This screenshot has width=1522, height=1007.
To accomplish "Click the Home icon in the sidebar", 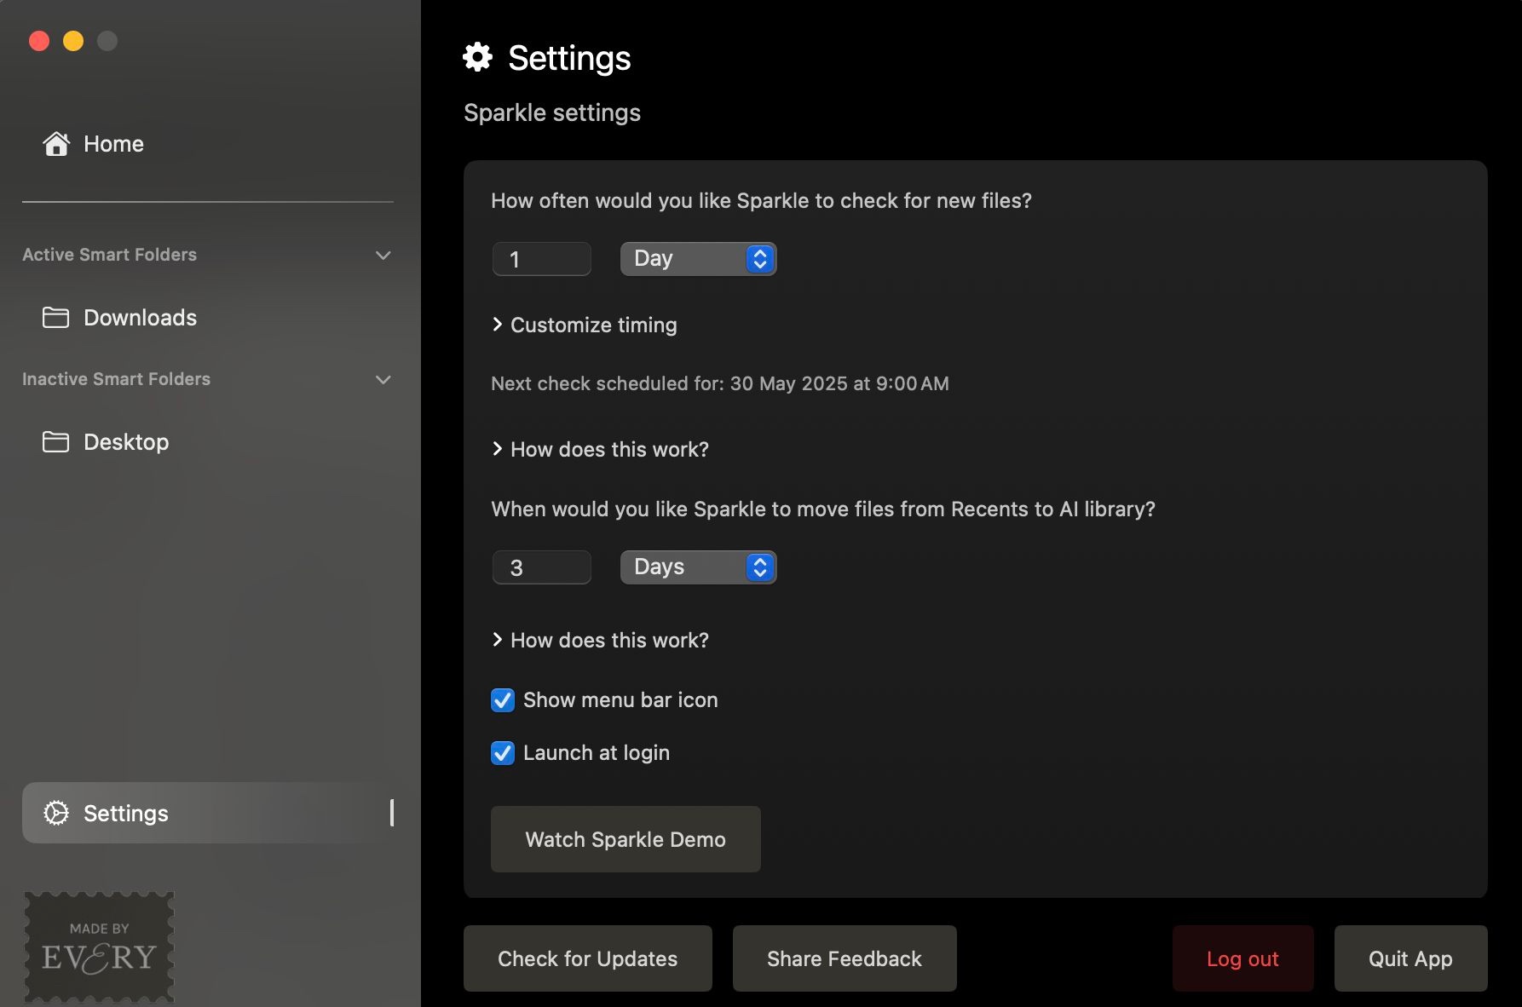I will click(55, 143).
